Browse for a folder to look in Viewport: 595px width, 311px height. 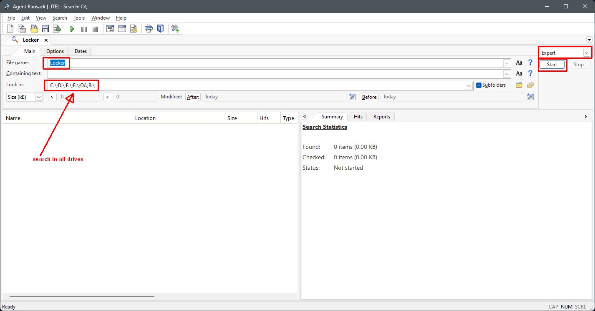519,85
